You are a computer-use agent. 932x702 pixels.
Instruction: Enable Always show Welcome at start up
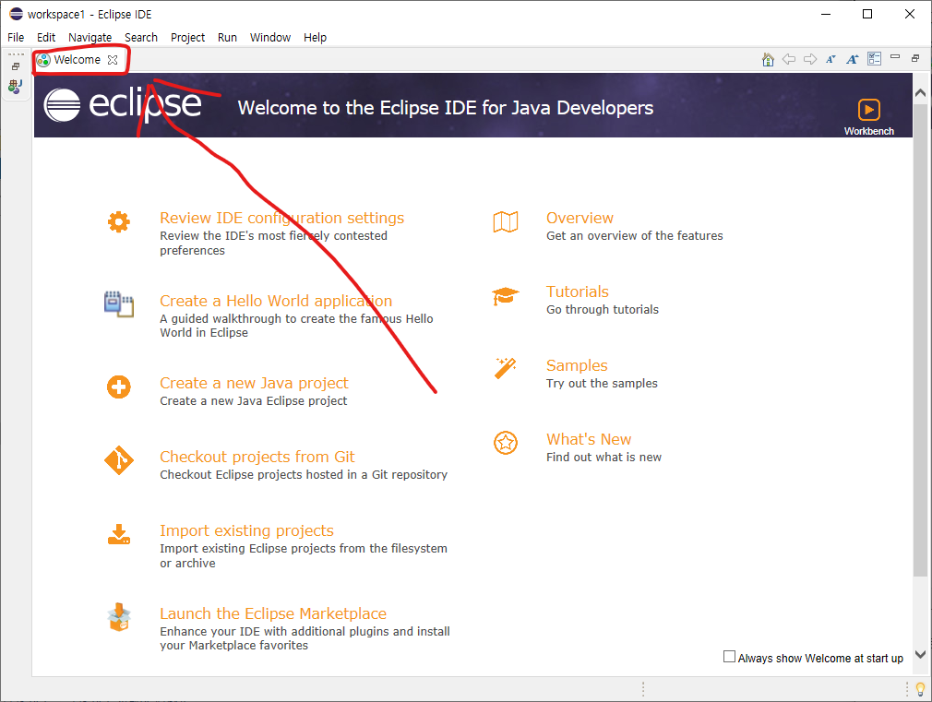click(729, 657)
